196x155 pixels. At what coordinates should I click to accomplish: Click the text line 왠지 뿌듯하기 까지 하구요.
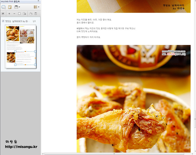tap(88, 37)
